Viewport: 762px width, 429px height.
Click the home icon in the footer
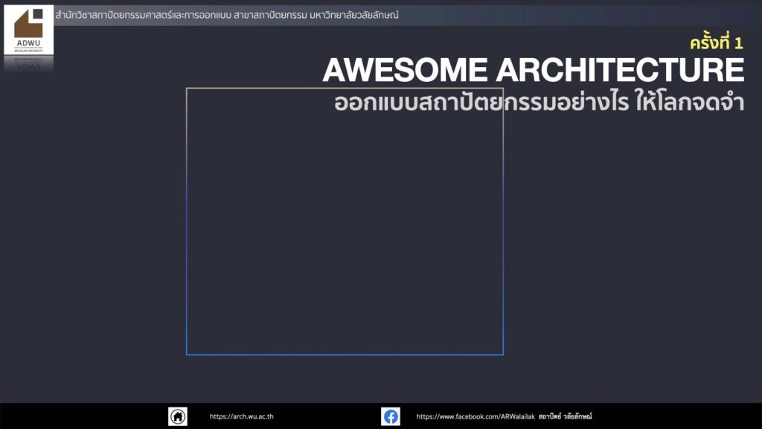click(x=178, y=416)
